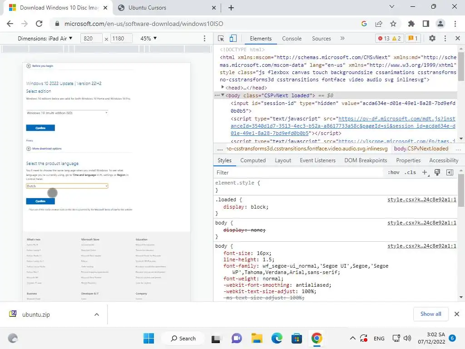
Task: Select body.CSPvNext.loaded breadcrumb
Action: pyautogui.click(x=421, y=149)
